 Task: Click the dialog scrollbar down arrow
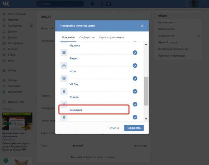pos(146,119)
